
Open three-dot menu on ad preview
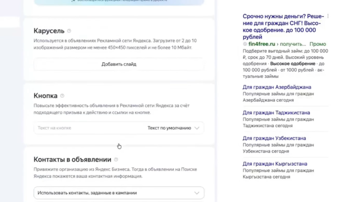click(327, 16)
